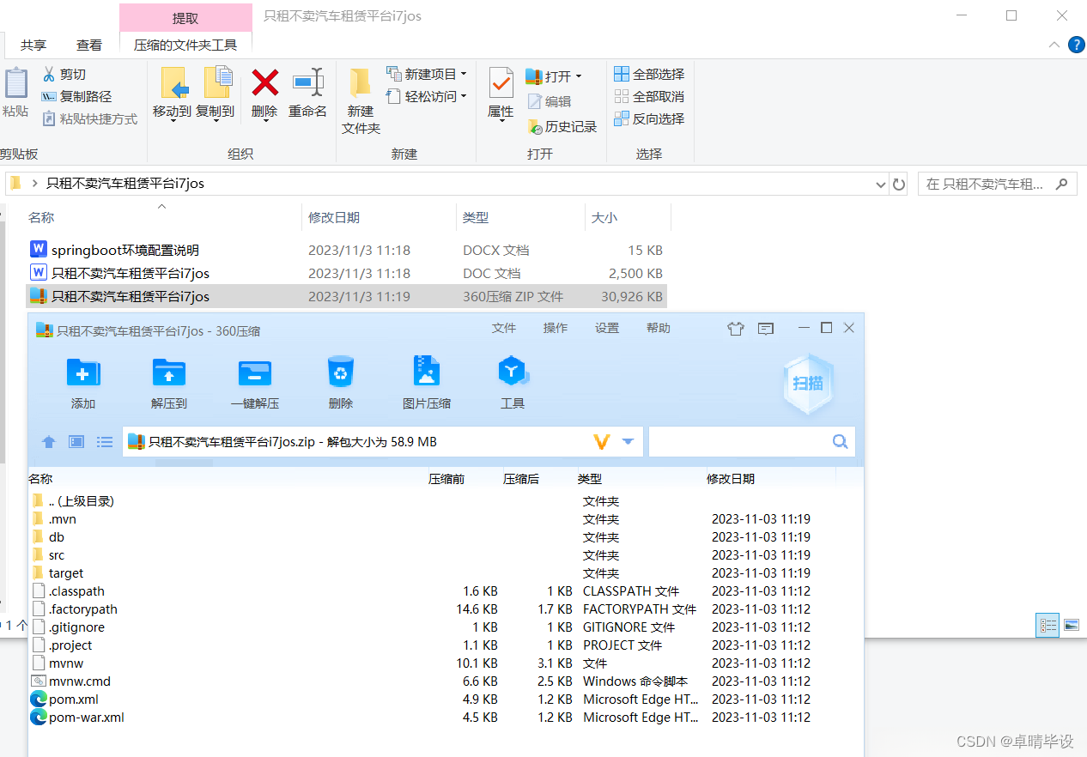Click the red 删除 X icon

[264, 83]
